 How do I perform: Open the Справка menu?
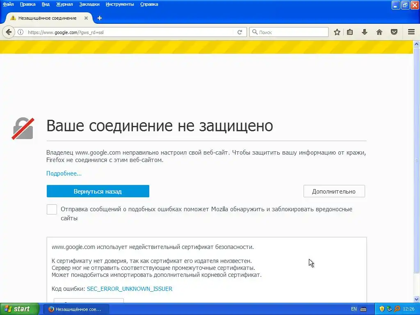point(149,4)
